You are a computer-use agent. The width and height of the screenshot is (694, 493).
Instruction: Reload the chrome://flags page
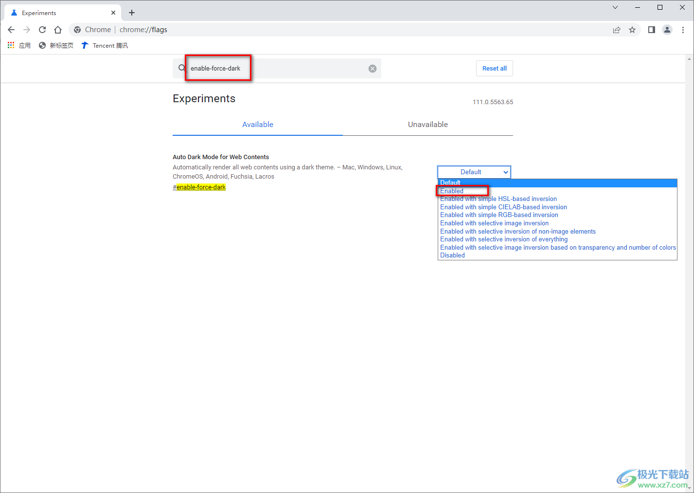coord(42,30)
